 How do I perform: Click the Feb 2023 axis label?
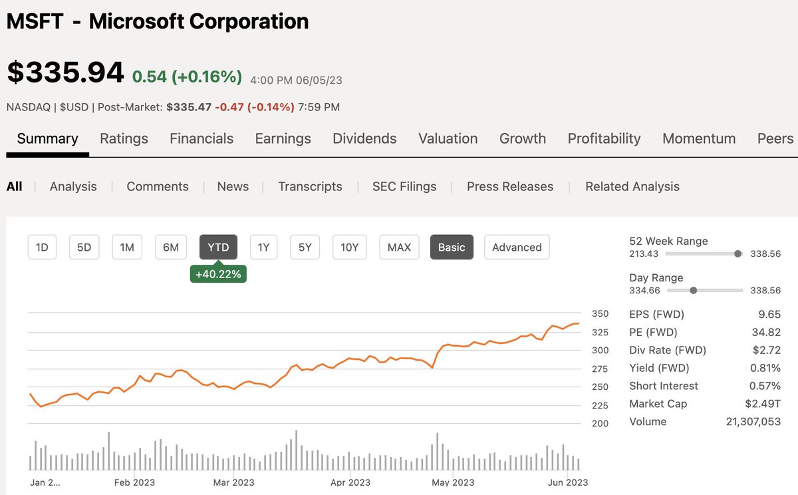pyautogui.click(x=135, y=482)
